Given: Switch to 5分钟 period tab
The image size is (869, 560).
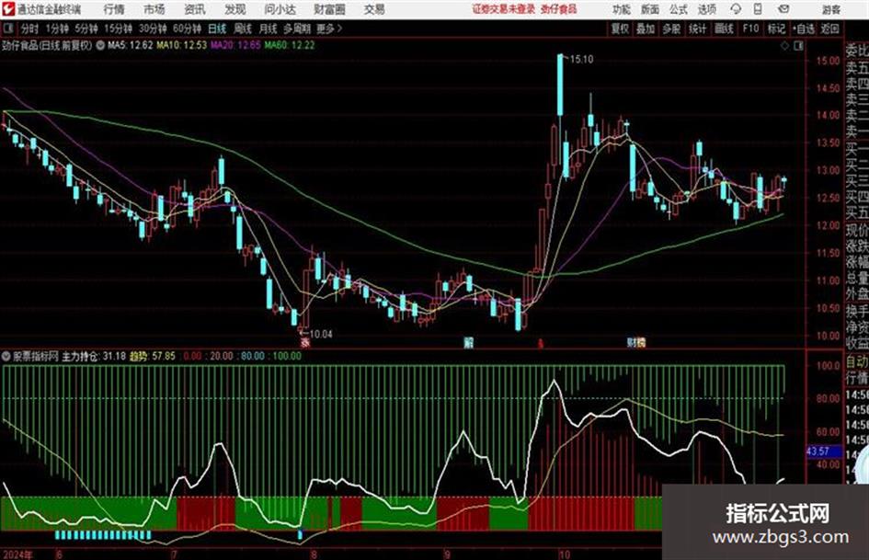Looking at the screenshot, I should [86, 29].
